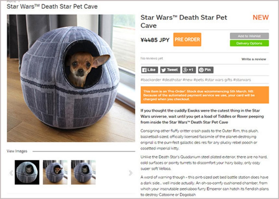Click the Facebook Like icon button
279x199 pixels.
pyautogui.click(x=150, y=70)
